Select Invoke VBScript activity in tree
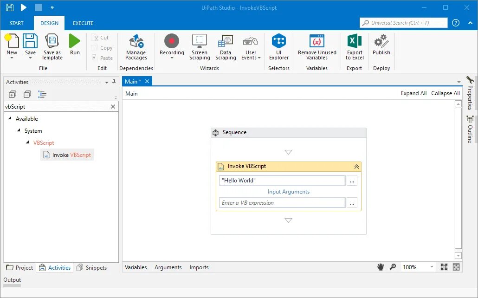The width and height of the screenshot is (478, 298). coord(67,155)
